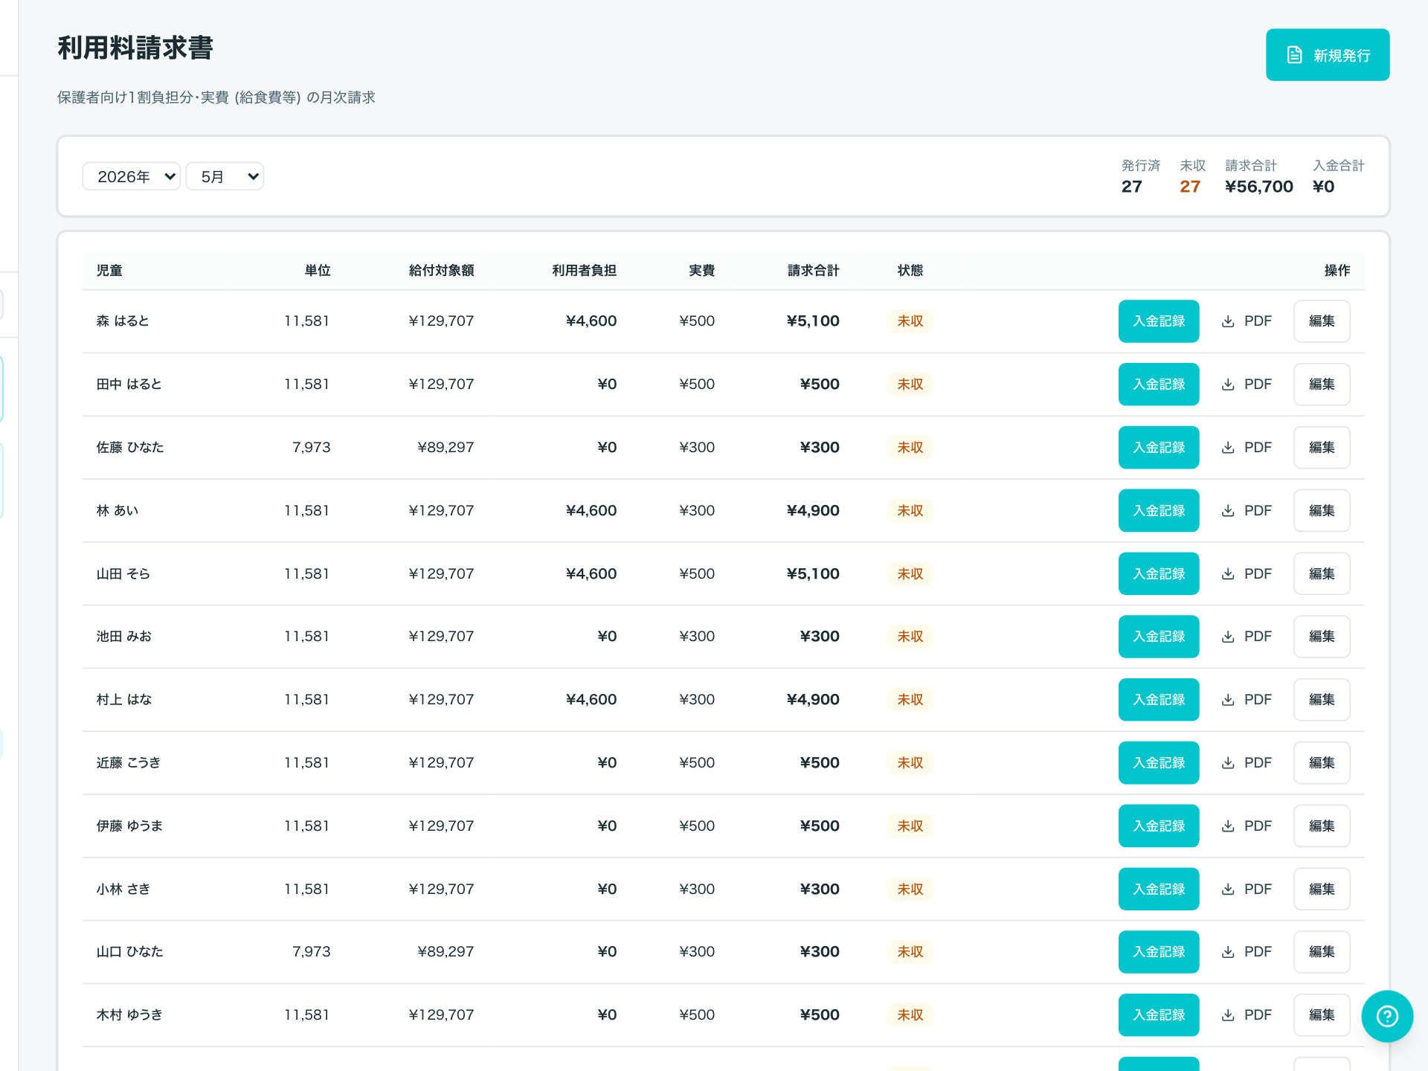Edit the invoice for 近藤 こうき

1322,763
